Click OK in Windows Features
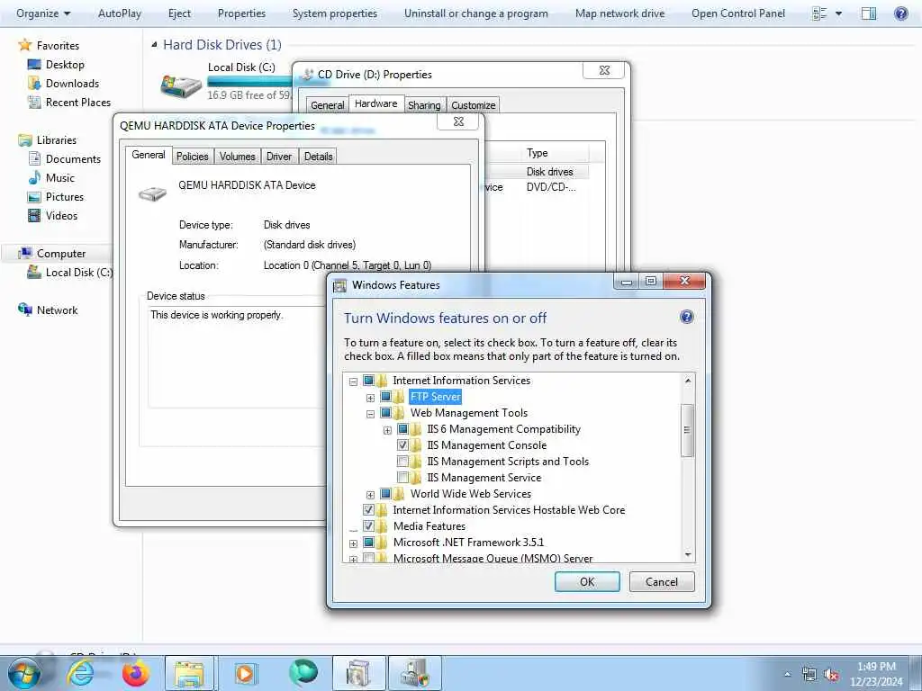The width and height of the screenshot is (922, 691). pyautogui.click(x=587, y=582)
